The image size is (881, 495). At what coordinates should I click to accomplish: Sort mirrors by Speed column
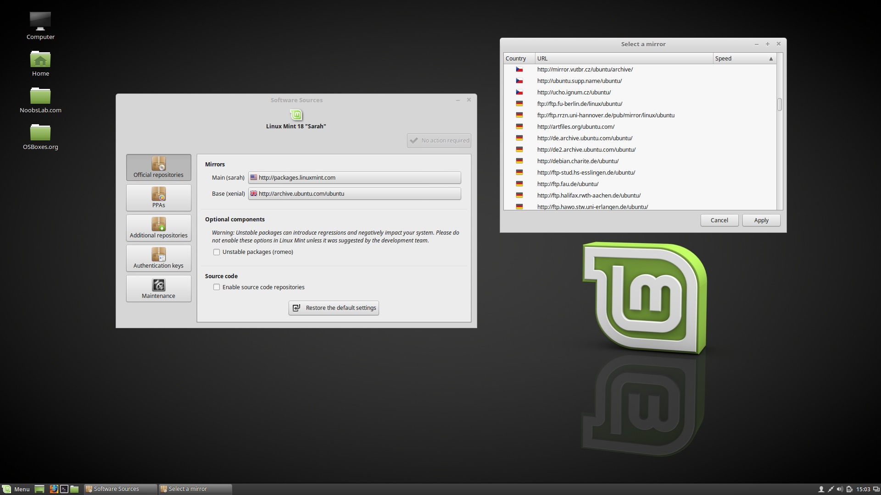[x=743, y=58]
